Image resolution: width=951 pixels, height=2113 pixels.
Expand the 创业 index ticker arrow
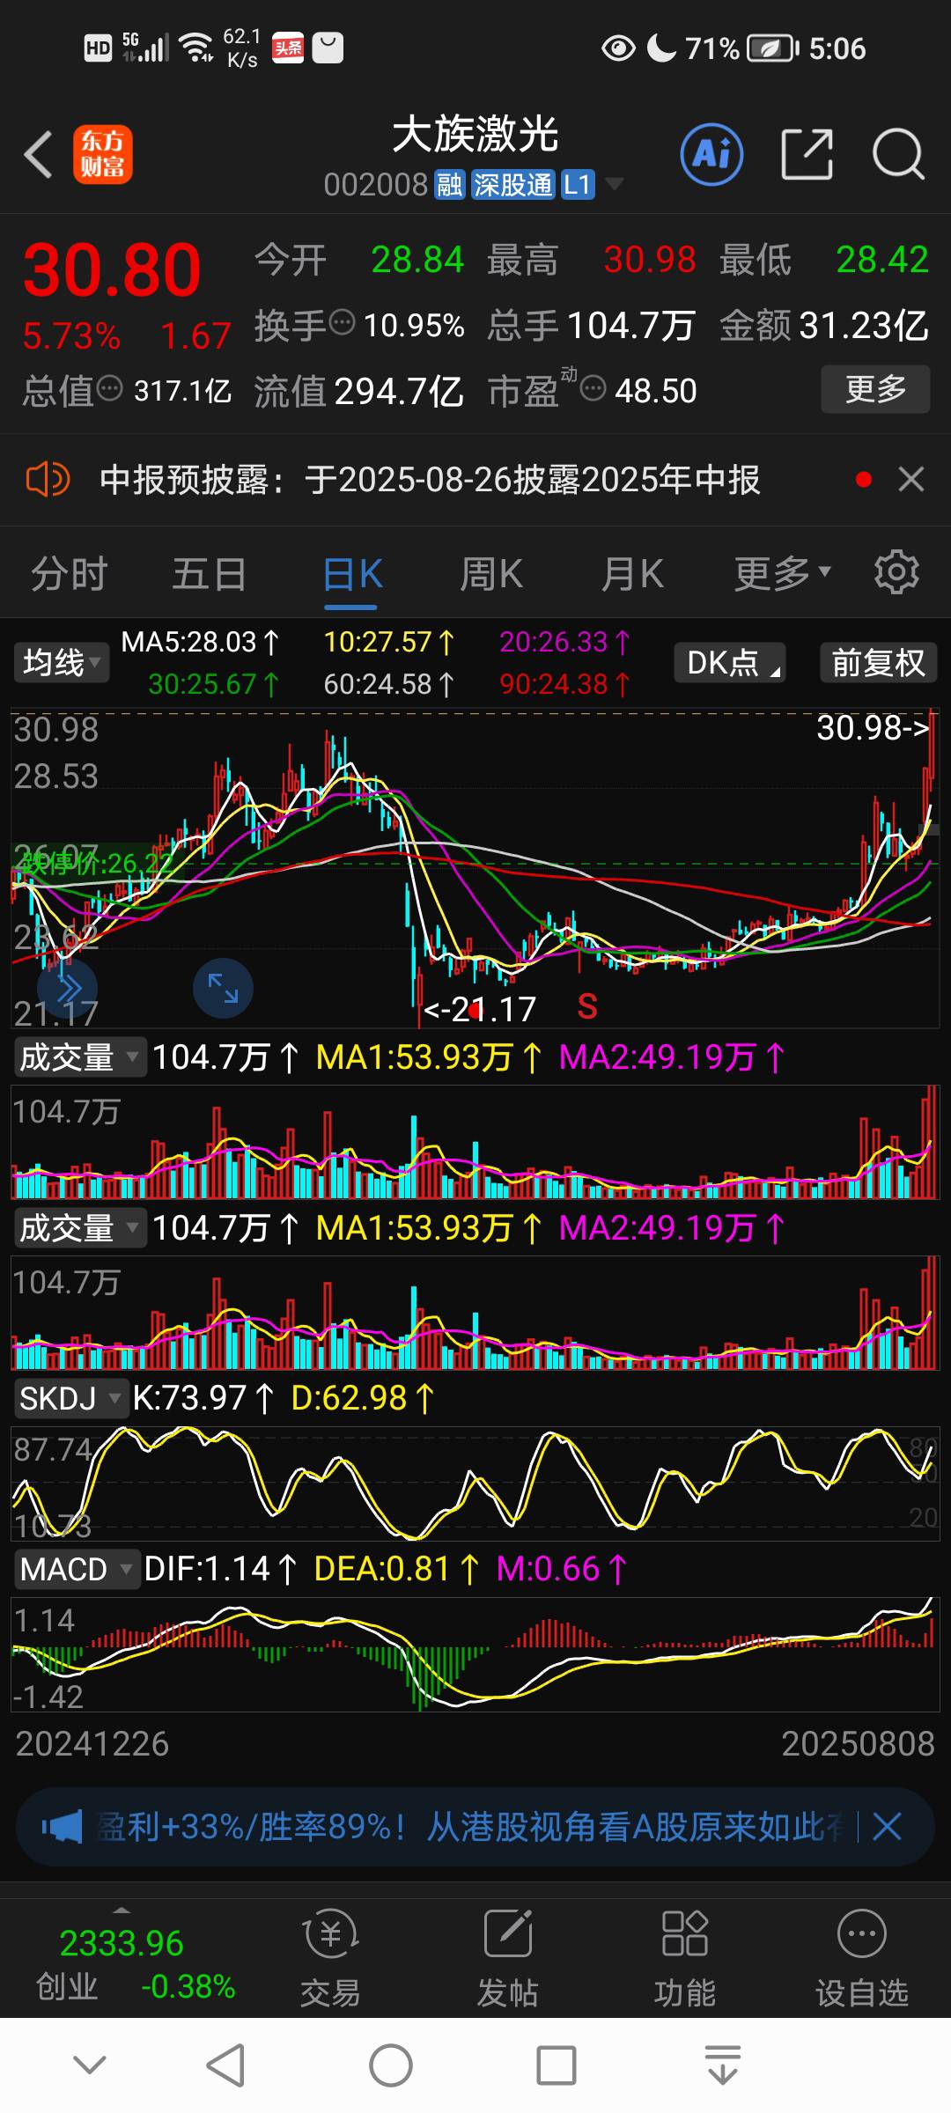[x=122, y=1910]
